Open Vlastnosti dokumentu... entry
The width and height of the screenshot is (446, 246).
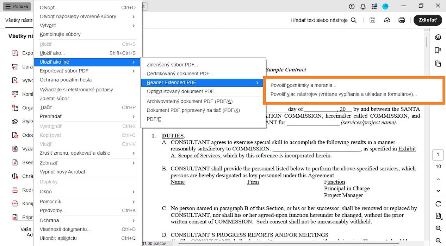(88, 229)
